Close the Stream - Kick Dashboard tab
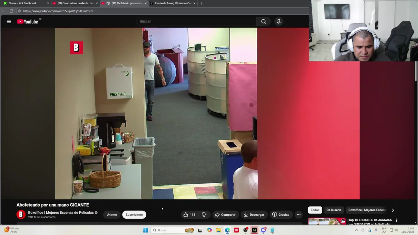The width and height of the screenshot is (418, 235). pyautogui.click(x=48, y=3)
